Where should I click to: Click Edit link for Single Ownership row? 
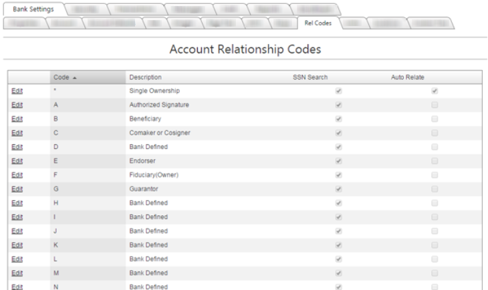17,91
